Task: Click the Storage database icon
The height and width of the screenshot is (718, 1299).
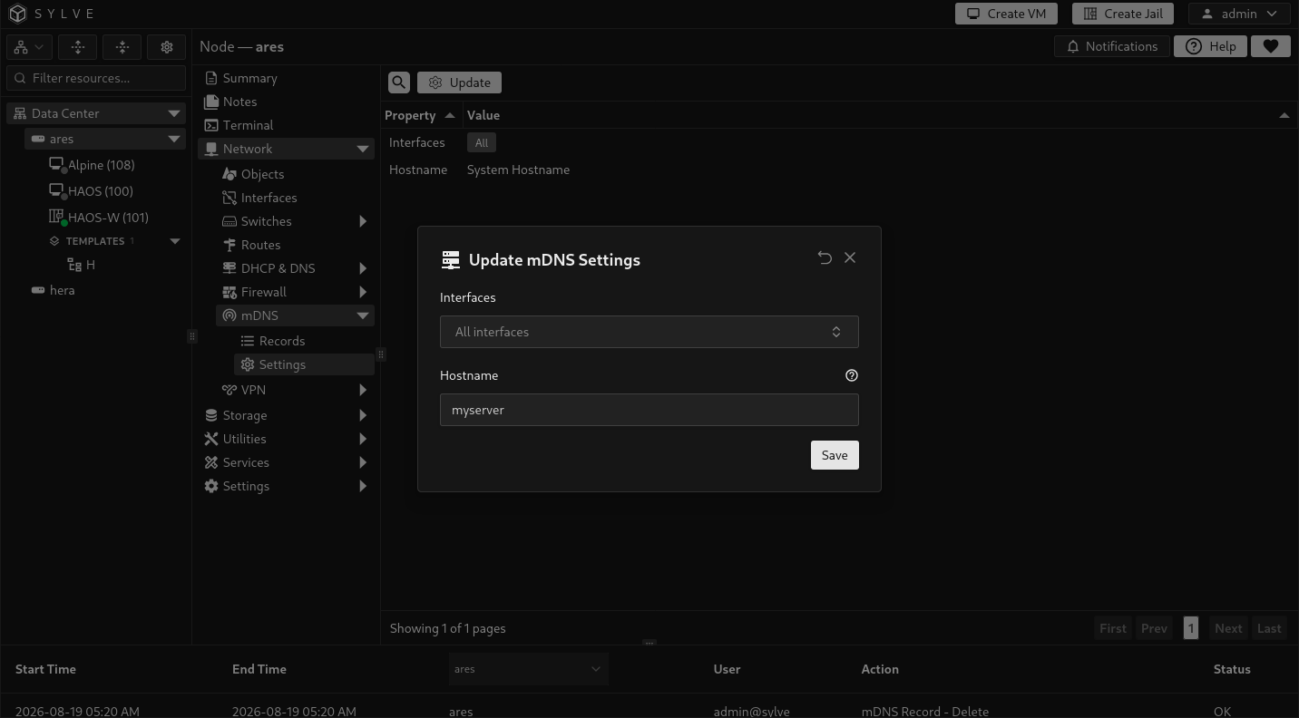Action: tap(211, 415)
